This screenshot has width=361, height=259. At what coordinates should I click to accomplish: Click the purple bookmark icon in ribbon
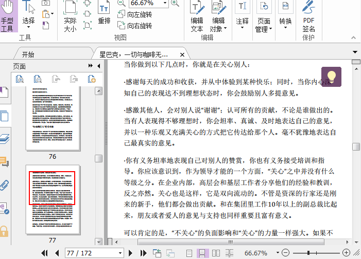[46, 25]
